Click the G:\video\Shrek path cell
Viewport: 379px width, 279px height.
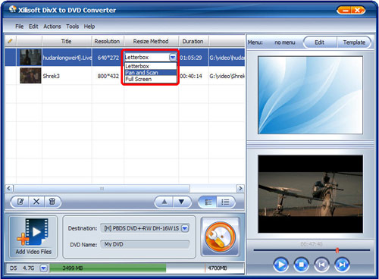coord(227,76)
